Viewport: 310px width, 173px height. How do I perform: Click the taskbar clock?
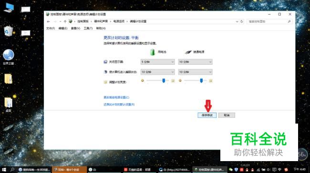300,169
